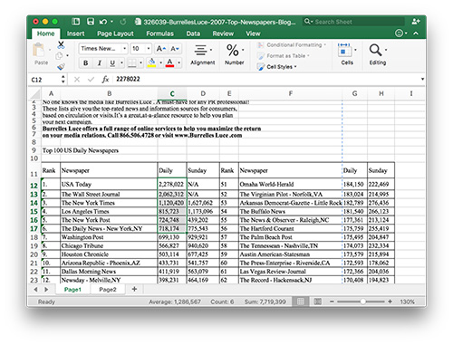The image size is (453, 345).
Task: Click the Search Sheet field
Action: pyautogui.click(x=353, y=22)
